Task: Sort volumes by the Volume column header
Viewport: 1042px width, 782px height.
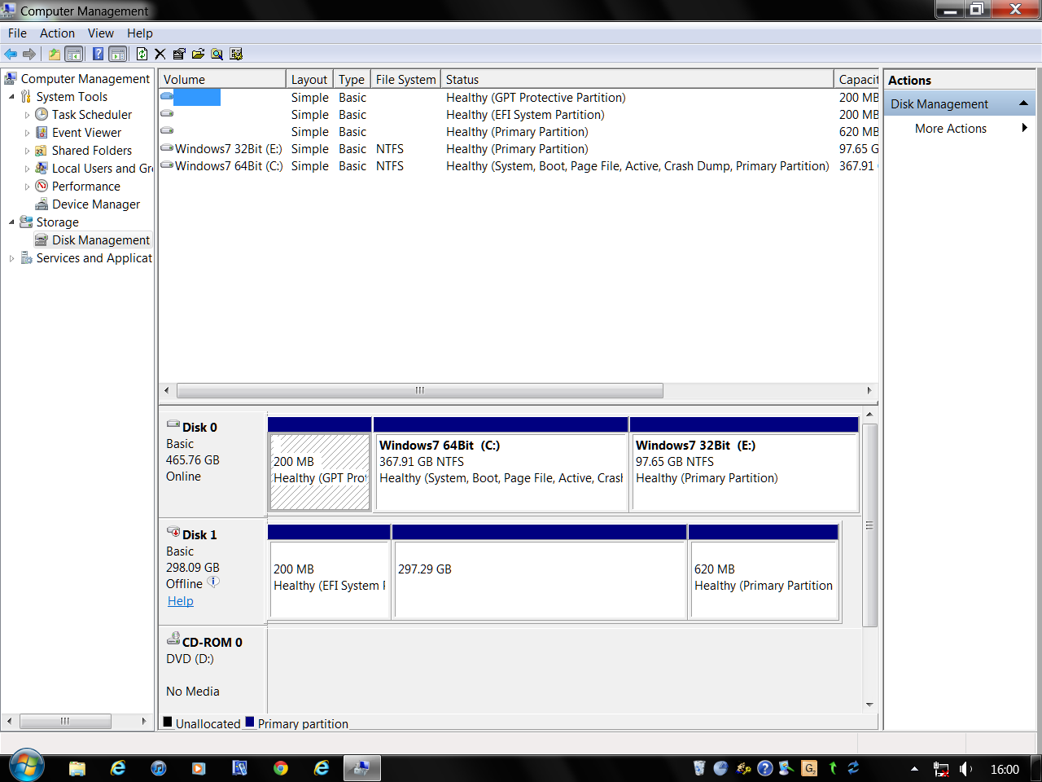Action: pos(222,79)
